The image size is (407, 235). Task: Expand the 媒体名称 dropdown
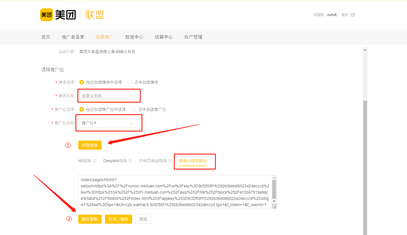pyautogui.click(x=107, y=96)
